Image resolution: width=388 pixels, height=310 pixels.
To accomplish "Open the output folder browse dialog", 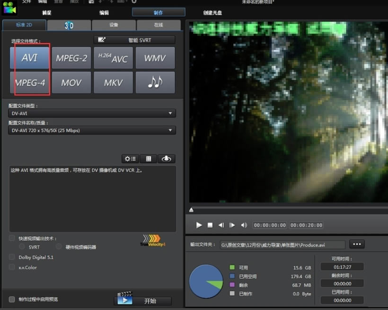I will tap(358, 245).
